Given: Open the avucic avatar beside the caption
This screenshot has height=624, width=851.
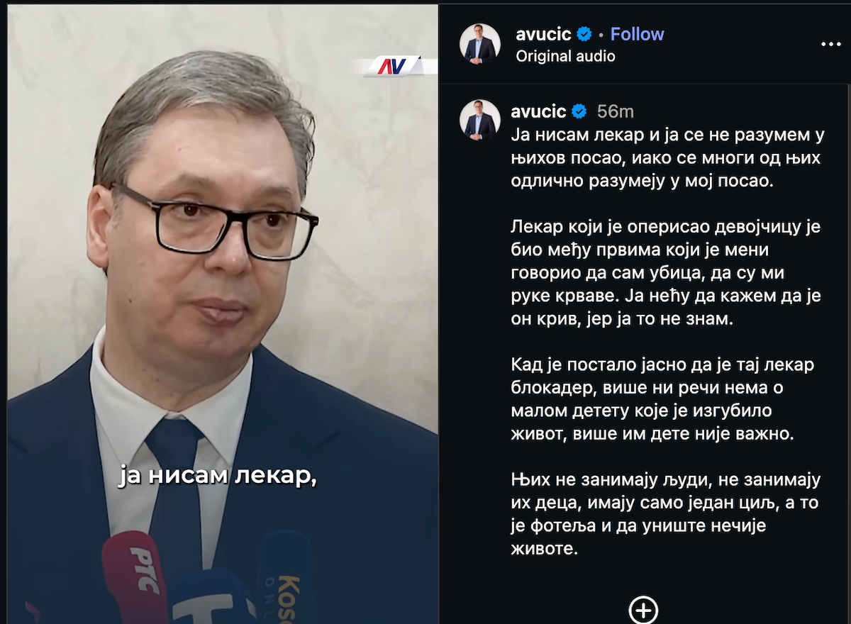Looking at the screenshot, I should [480, 120].
